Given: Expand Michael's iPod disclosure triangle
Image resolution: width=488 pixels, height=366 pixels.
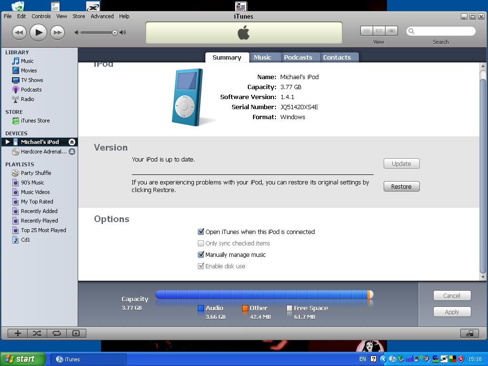Looking at the screenshot, I should 8,142.
